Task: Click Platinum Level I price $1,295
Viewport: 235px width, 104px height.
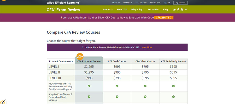Action: 89,67
